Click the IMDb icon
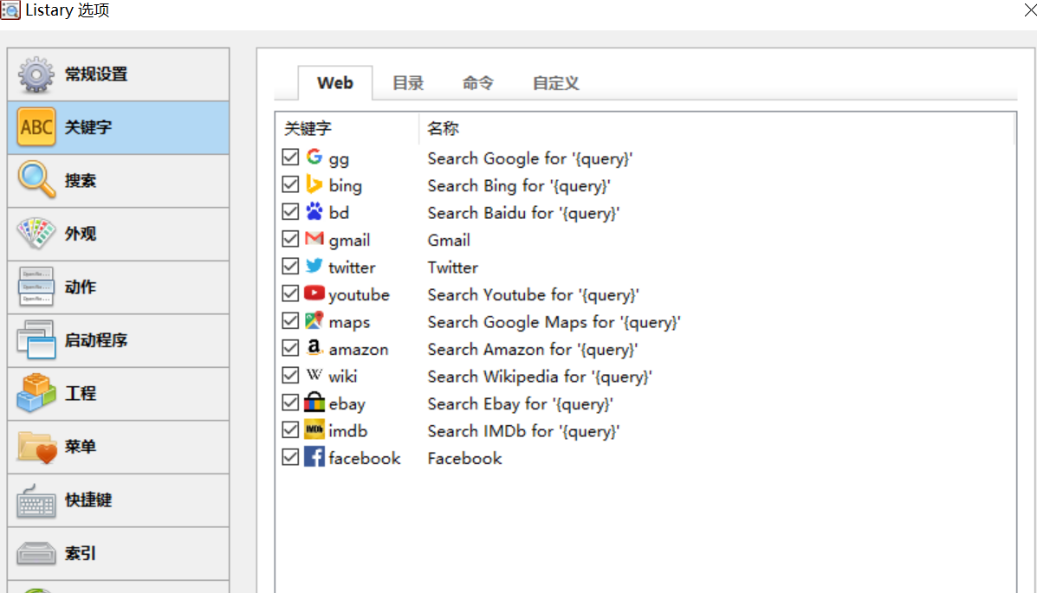The width and height of the screenshot is (1037, 593). pos(314,429)
